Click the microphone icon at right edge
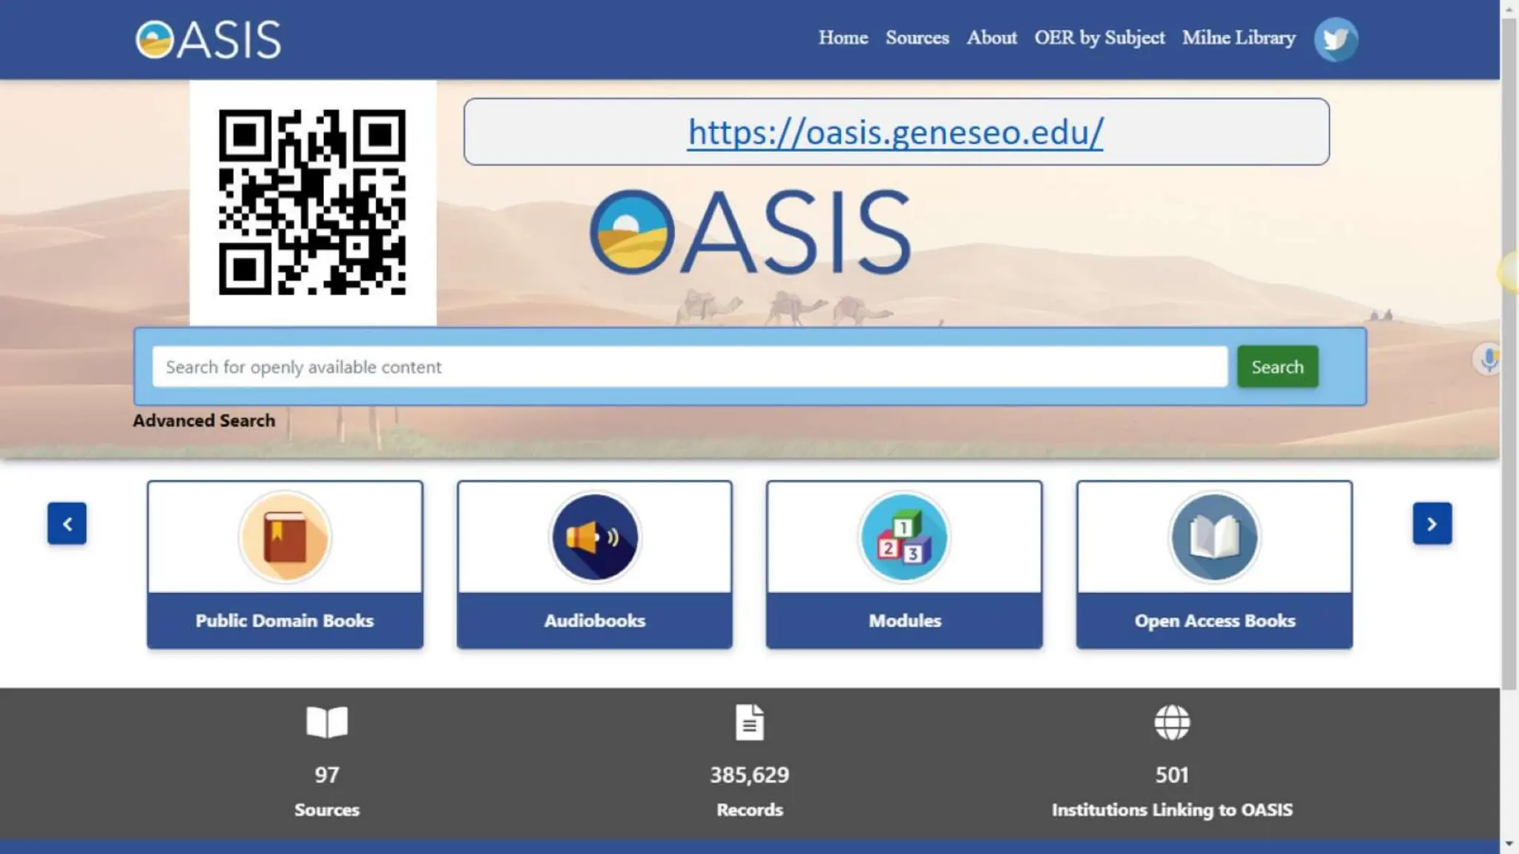The height and width of the screenshot is (854, 1519). (1488, 360)
